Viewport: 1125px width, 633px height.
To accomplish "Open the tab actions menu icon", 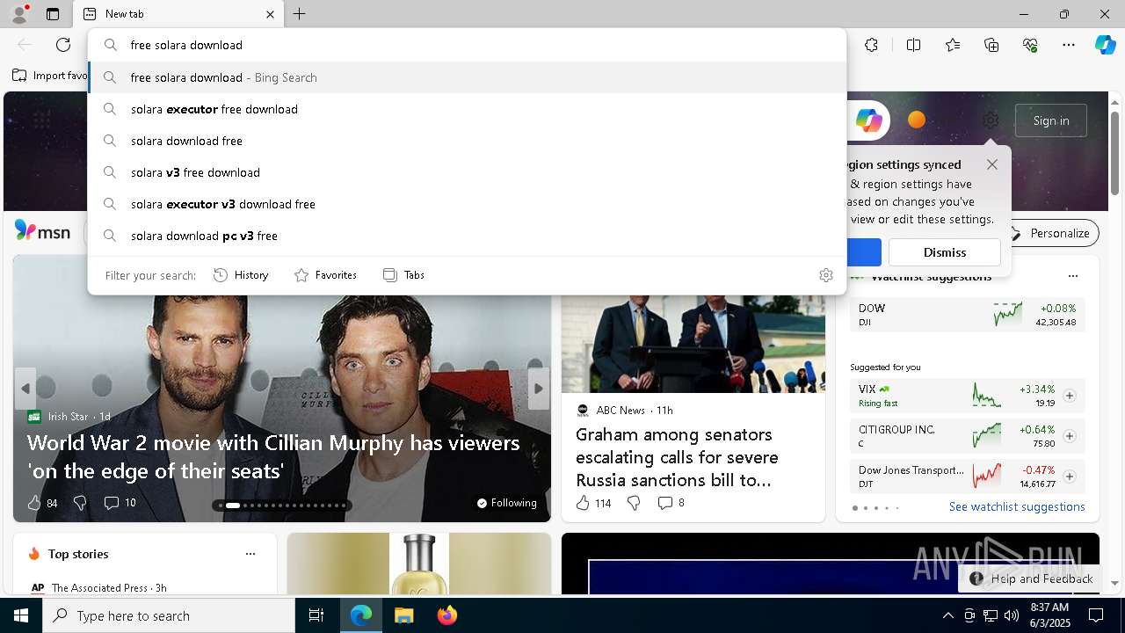I will (x=53, y=14).
